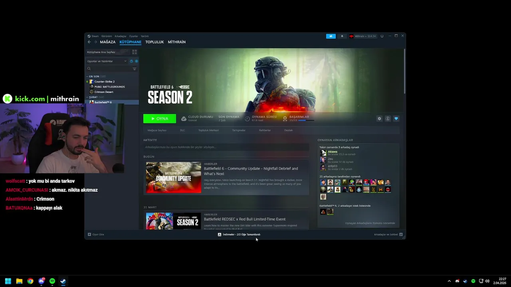Open the Oyunlar ve Yazılımlar dropdown
Screen dimensions: 511x287
point(107,61)
